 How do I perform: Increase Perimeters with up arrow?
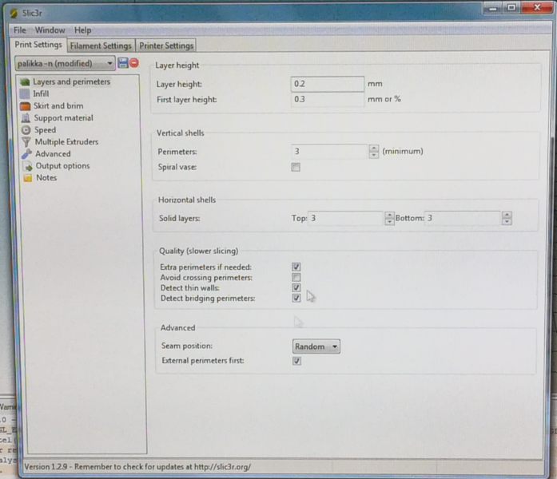coord(374,148)
